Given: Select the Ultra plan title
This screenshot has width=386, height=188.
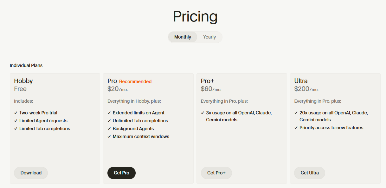Looking at the screenshot, I should (301, 81).
